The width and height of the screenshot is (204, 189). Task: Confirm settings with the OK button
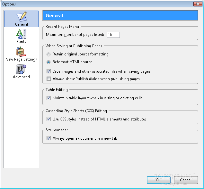(x=159, y=180)
